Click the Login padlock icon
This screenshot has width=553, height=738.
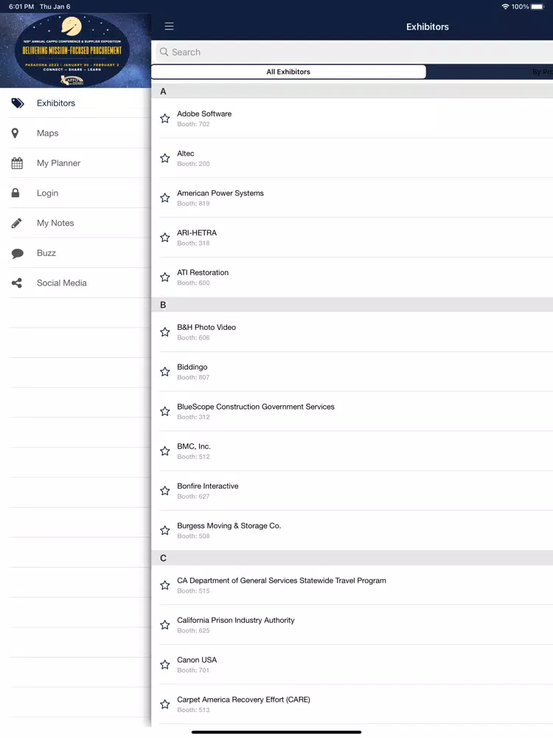(x=15, y=193)
